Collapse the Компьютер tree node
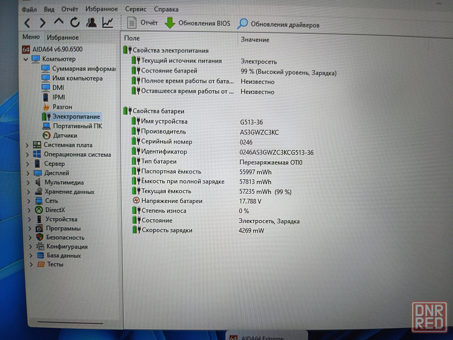Screen dimensions: 453x340 pyautogui.click(x=26, y=59)
